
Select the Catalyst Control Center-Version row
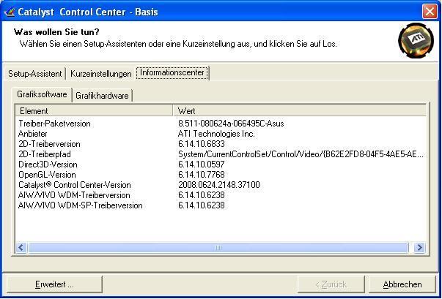pyautogui.click(x=221, y=185)
